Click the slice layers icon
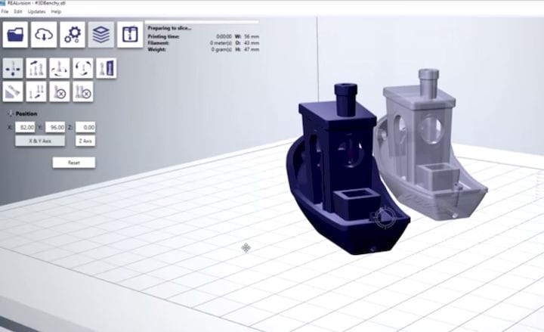Viewport: 544px width, 332px height. pyautogui.click(x=101, y=35)
